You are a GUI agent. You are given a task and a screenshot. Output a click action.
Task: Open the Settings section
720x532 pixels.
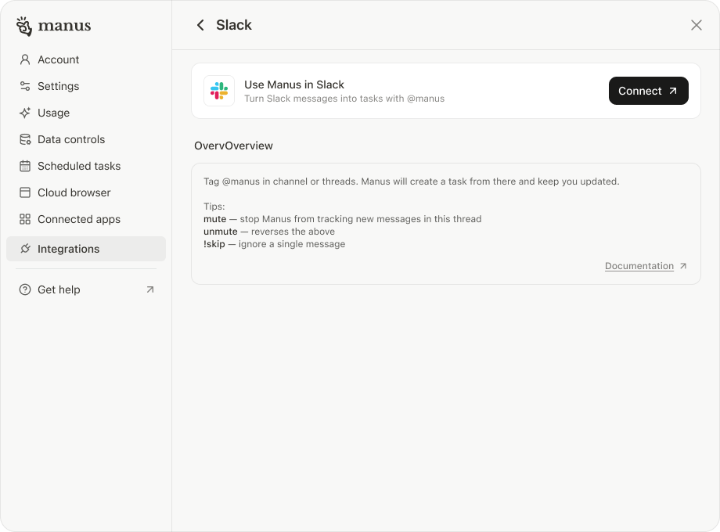(x=86, y=86)
